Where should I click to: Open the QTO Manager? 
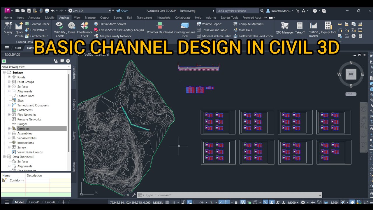[285, 28]
